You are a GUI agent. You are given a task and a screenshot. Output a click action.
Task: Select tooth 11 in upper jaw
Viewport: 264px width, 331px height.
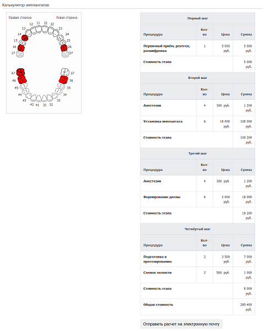coord(39,30)
